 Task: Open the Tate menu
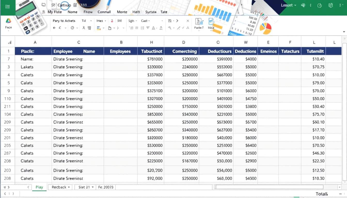tap(164, 12)
